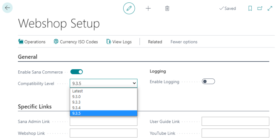This screenshot has width=277, height=140.
Task: Click the Webshop Link label
Action: tap(31, 133)
